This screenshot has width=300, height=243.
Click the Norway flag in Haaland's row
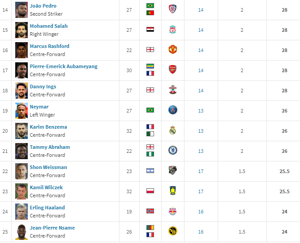(150, 212)
